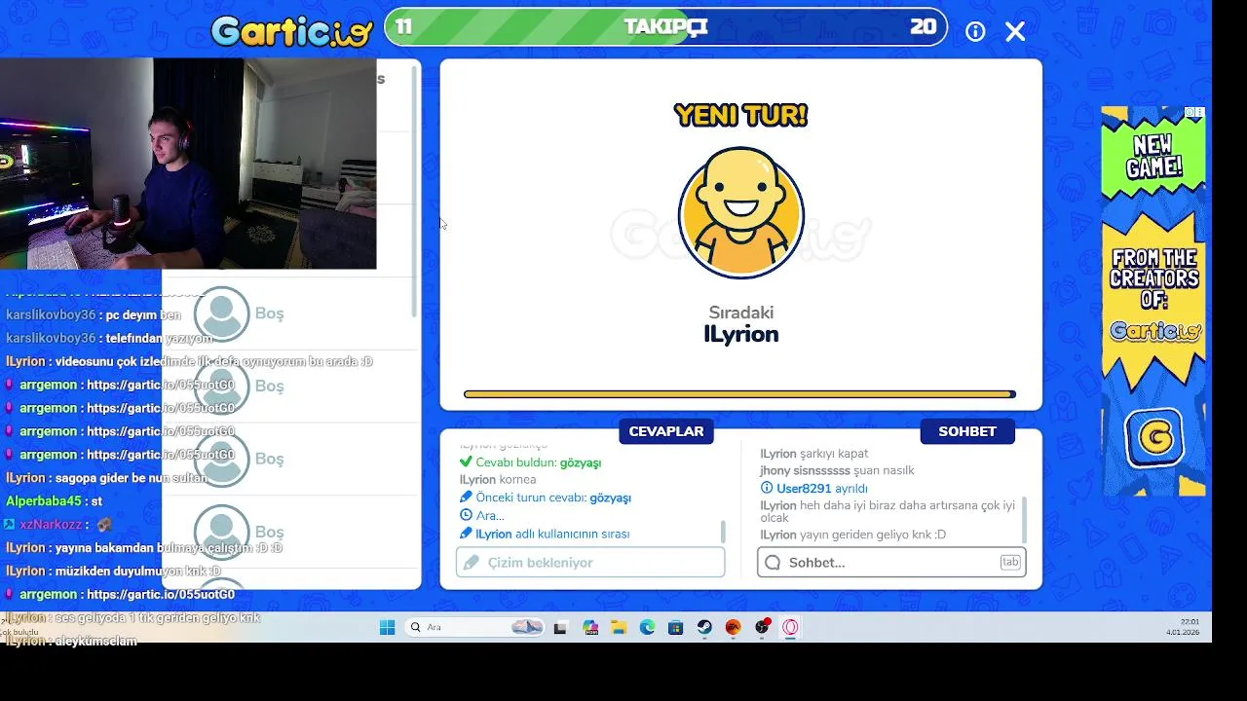Click the Gartic.io logo in the header

(292, 31)
